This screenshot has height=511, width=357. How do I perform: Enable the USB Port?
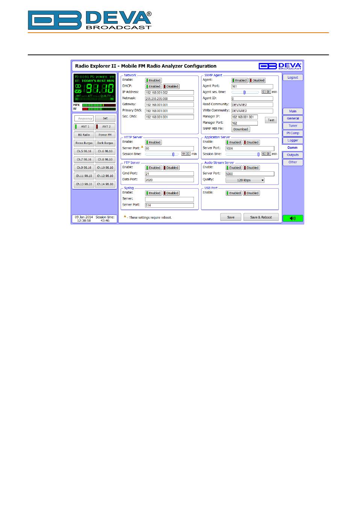(x=233, y=193)
